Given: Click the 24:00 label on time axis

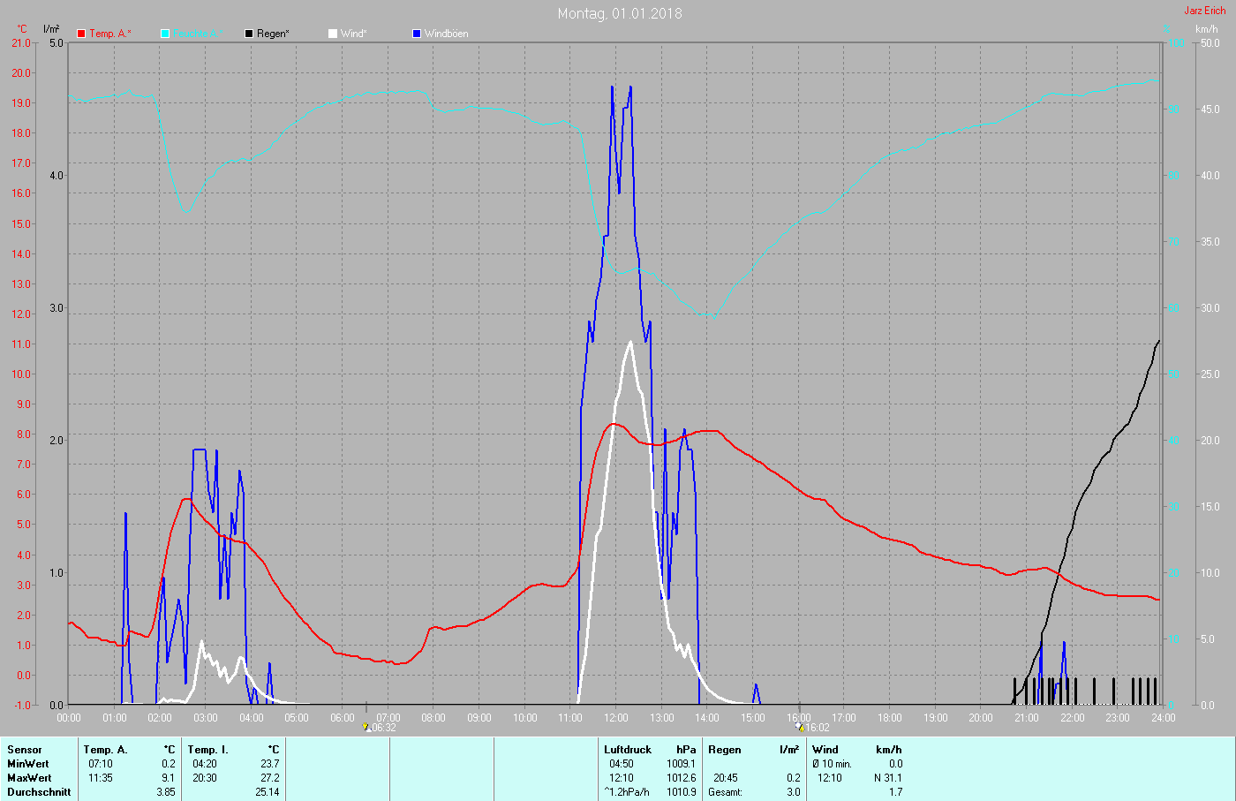Looking at the screenshot, I should (x=1163, y=717).
